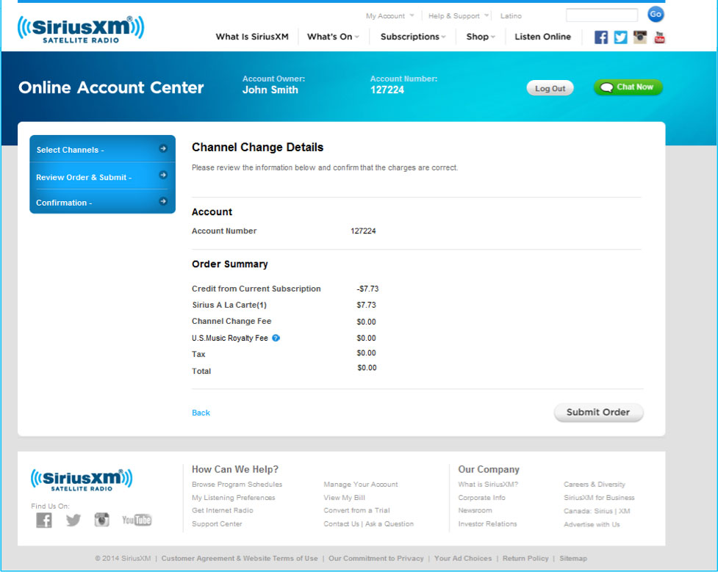
Task: Click footer Instagram icon
Action: [x=101, y=520]
